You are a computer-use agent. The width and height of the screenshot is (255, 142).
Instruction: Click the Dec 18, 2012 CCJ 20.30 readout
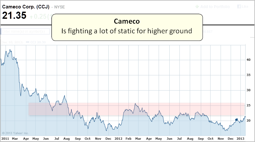tap(24, 42)
